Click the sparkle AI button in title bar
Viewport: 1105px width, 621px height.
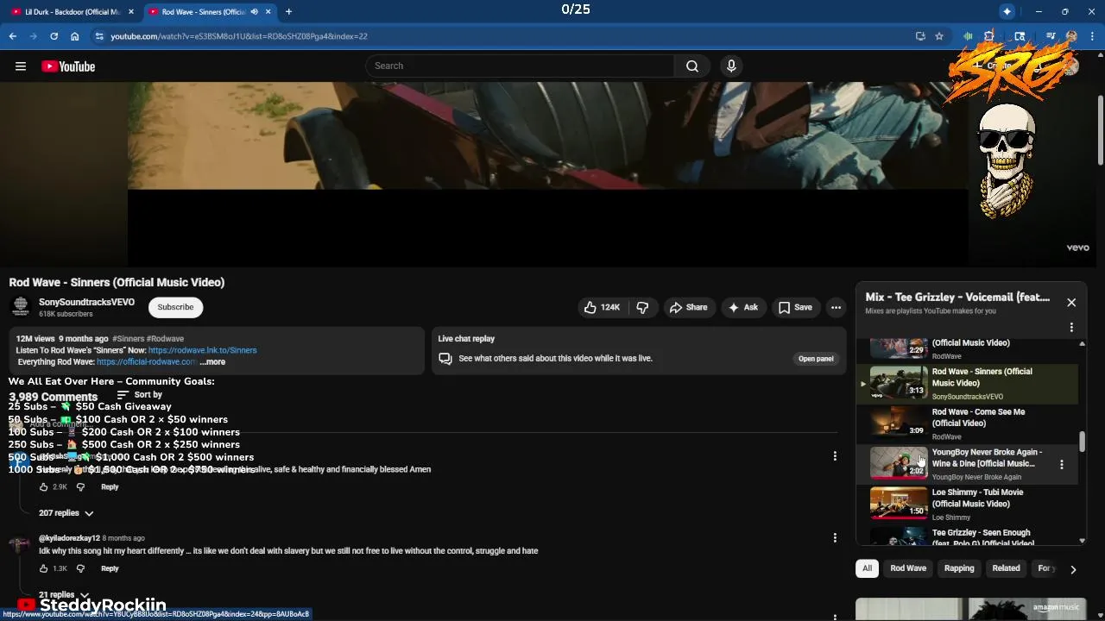1007,11
